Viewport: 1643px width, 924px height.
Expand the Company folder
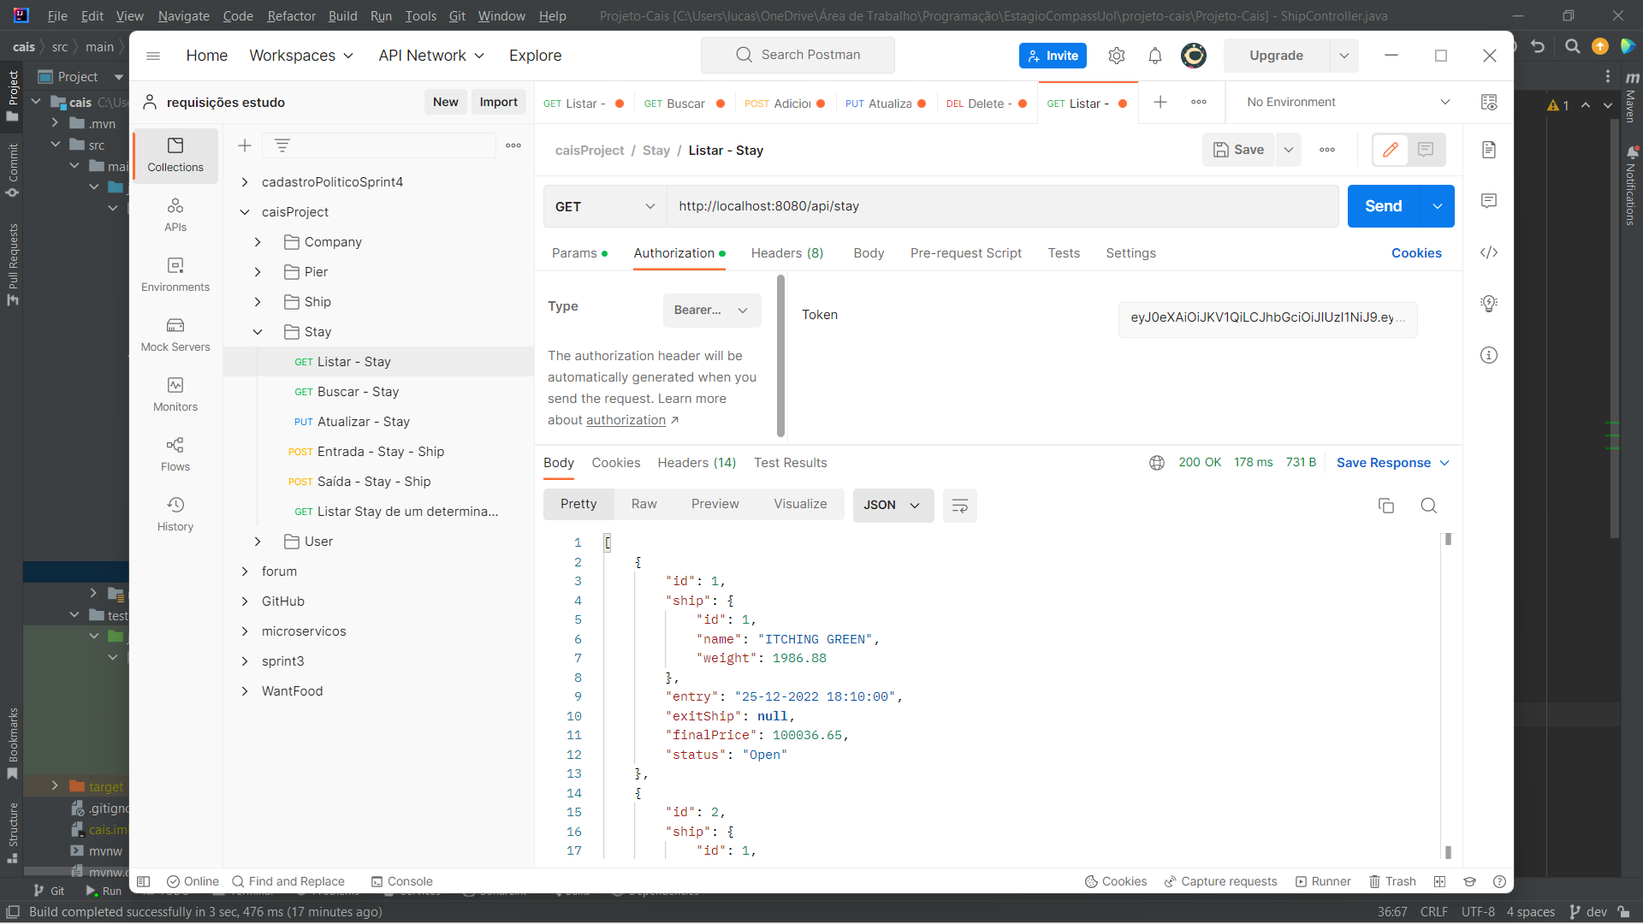point(258,242)
